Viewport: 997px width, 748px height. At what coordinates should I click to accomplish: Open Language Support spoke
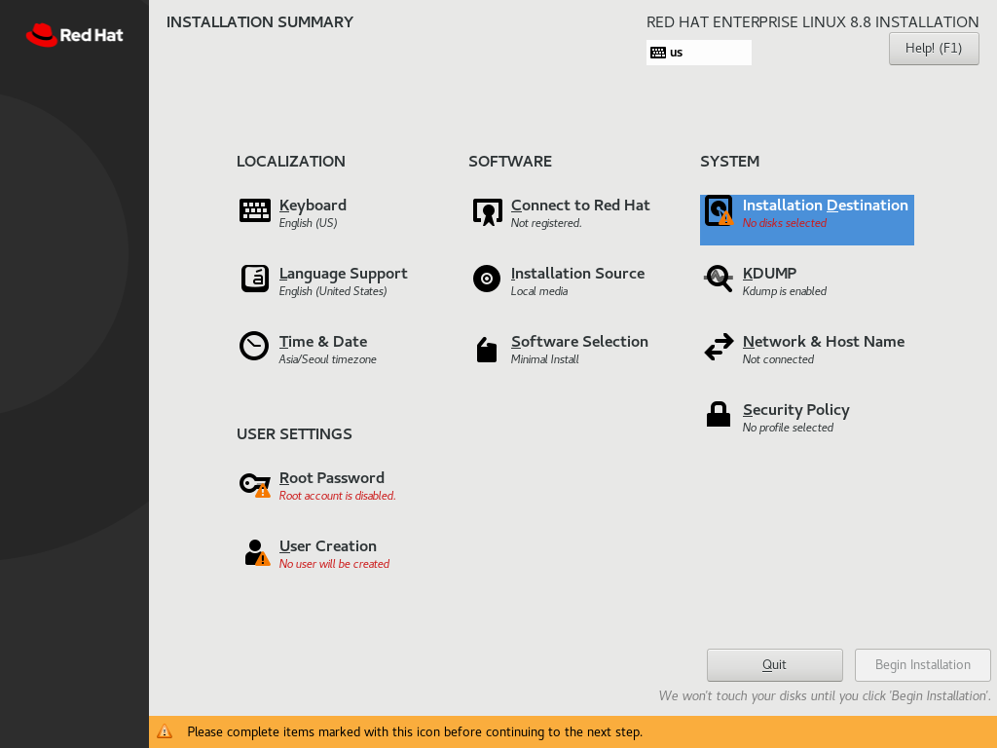344,274
